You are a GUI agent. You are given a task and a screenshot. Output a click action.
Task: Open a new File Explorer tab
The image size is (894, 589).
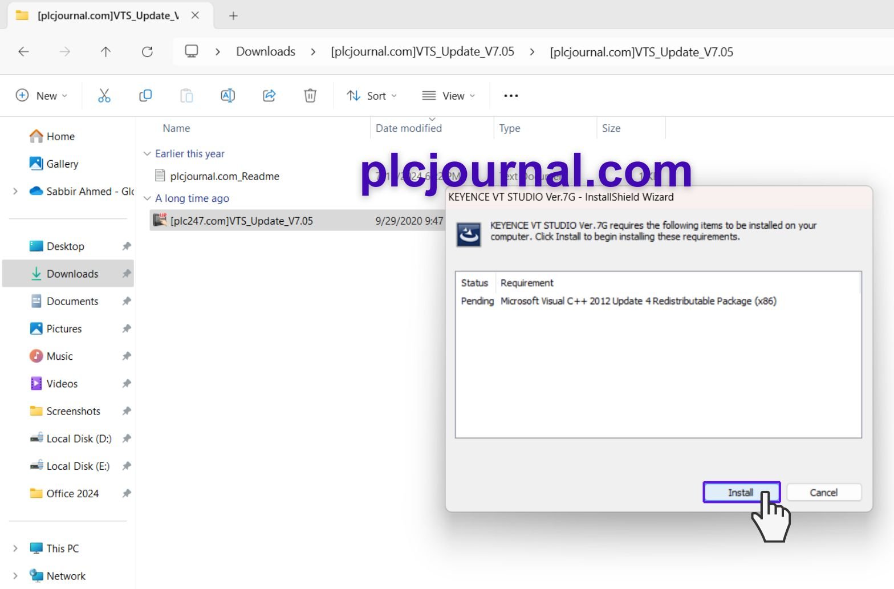coord(233,16)
